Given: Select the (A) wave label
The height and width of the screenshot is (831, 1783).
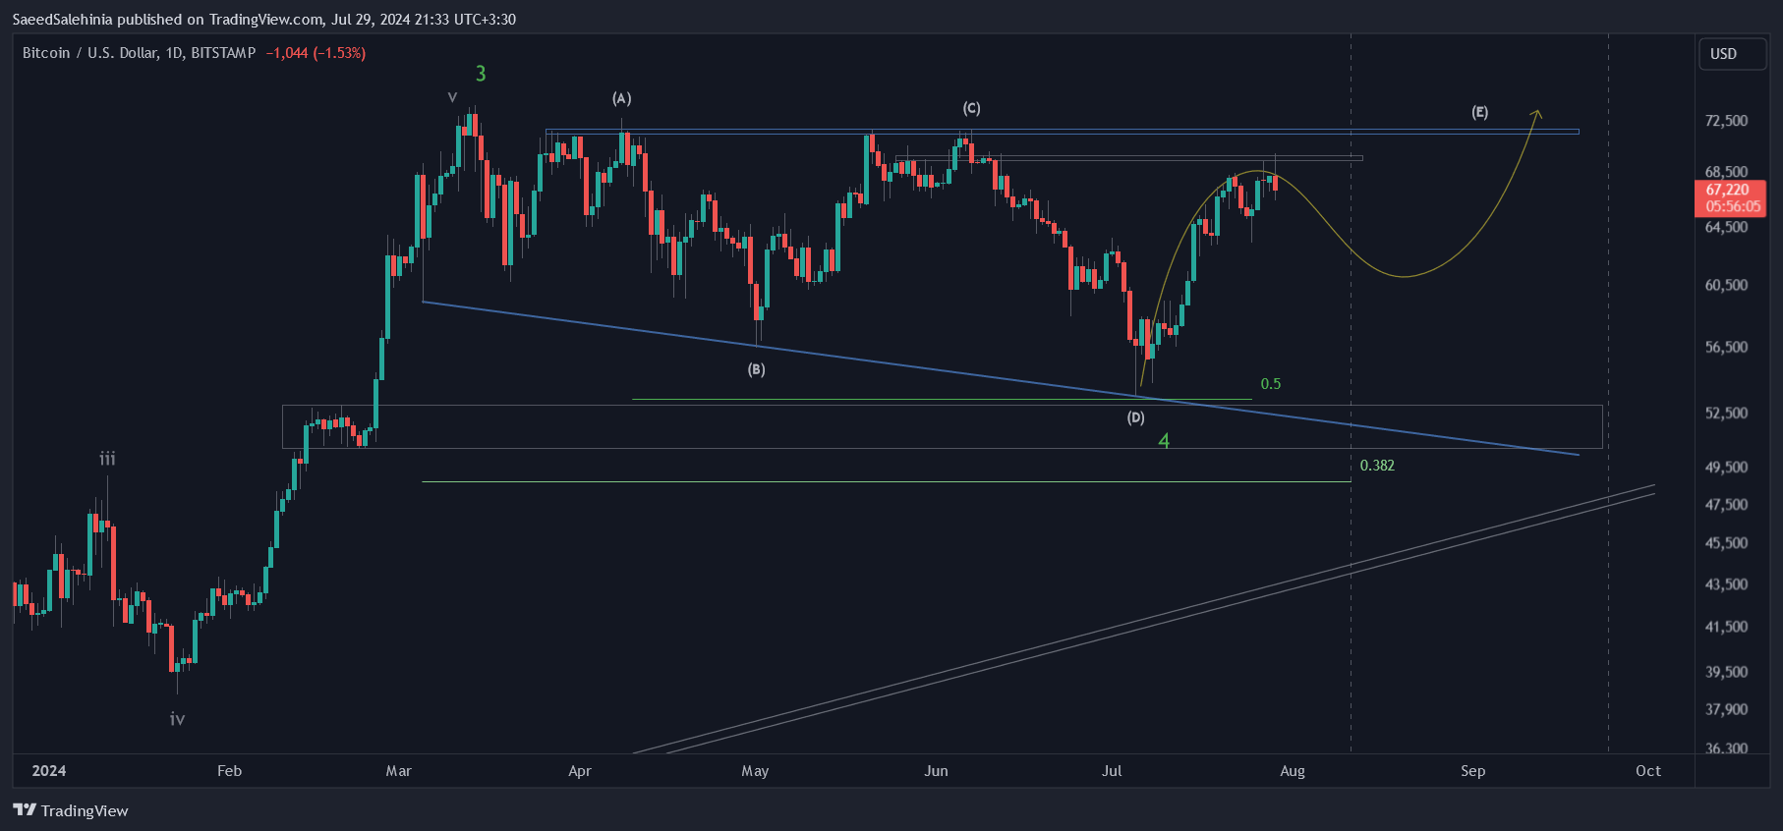Looking at the screenshot, I should point(621,98).
